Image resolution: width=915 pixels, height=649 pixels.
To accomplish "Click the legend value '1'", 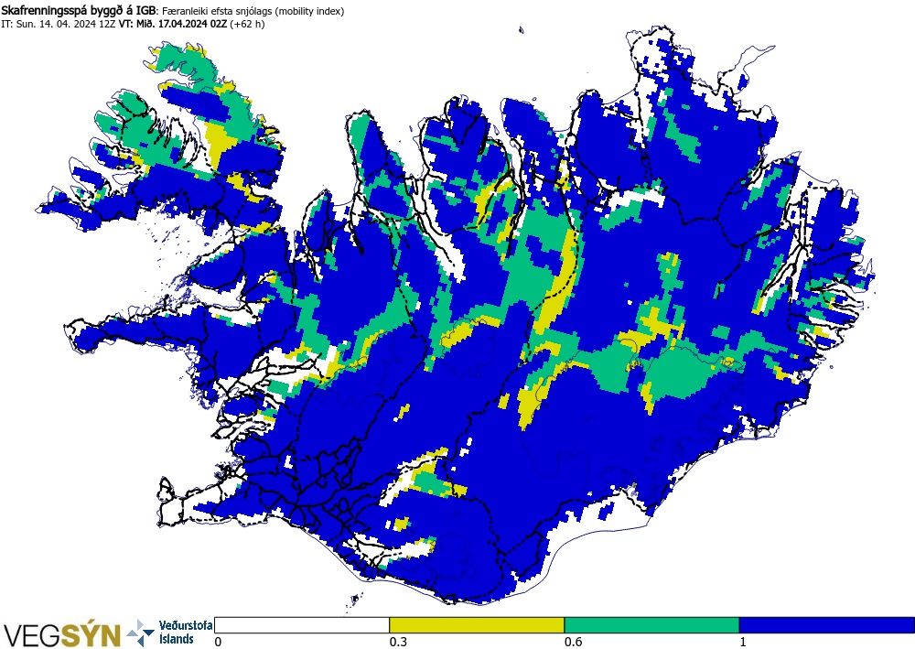I will [743, 642].
